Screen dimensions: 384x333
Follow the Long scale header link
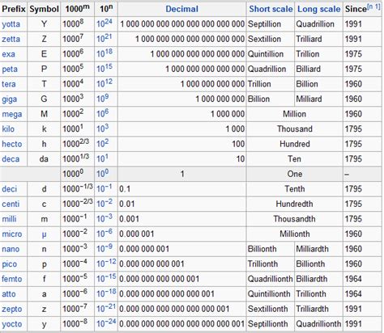pos(319,9)
